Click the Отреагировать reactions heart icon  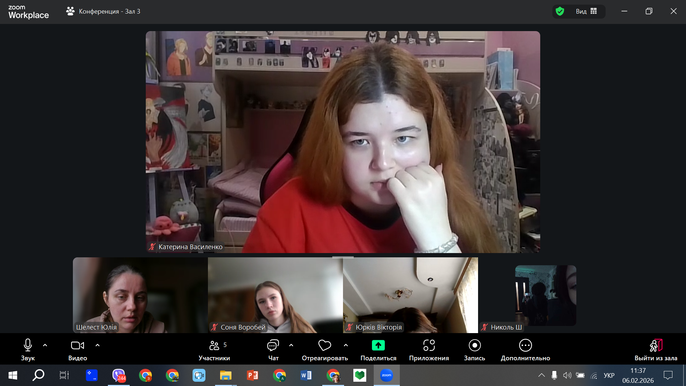[x=324, y=346]
